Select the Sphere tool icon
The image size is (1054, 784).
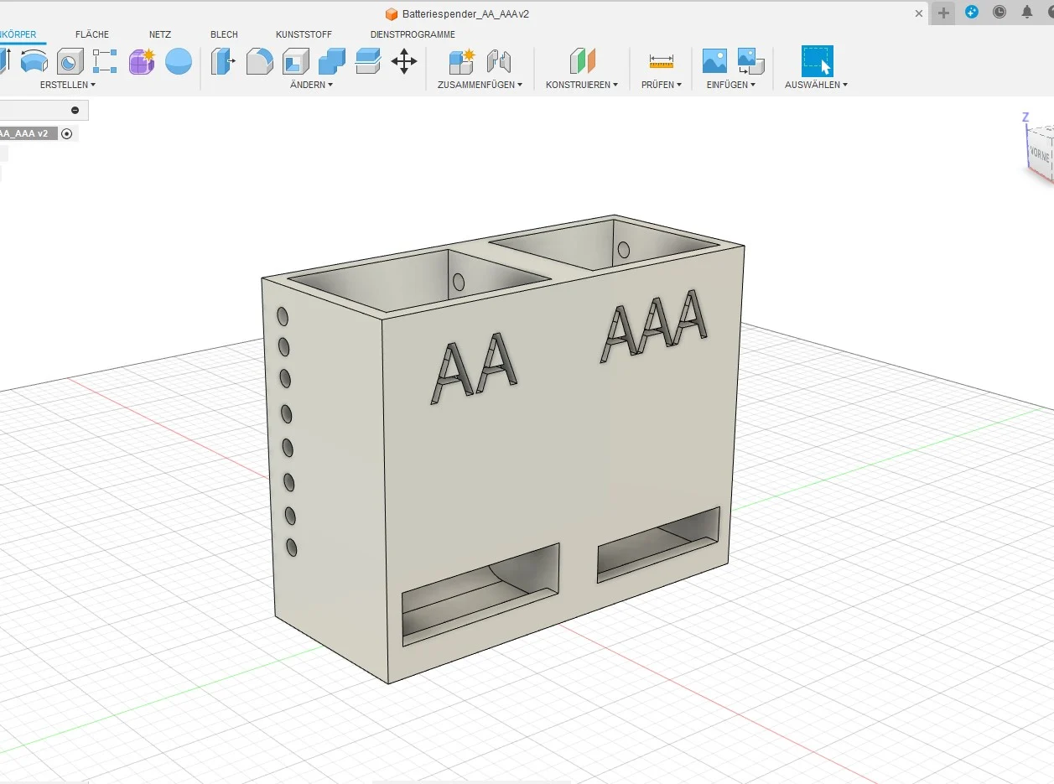[x=179, y=61]
